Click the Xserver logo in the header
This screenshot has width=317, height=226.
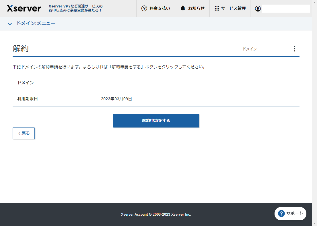24,8
